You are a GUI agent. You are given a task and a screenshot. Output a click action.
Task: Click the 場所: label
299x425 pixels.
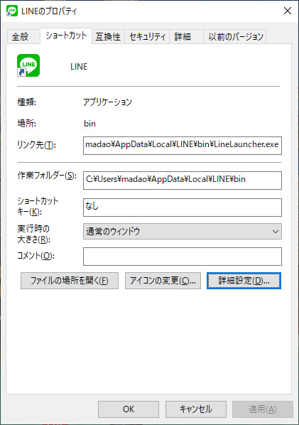(x=26, y=124)
